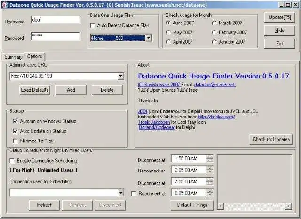Click the 7:55:00 AM disconnect time field
The width and height of the screenshot is (301, 219).
(189, 181)
